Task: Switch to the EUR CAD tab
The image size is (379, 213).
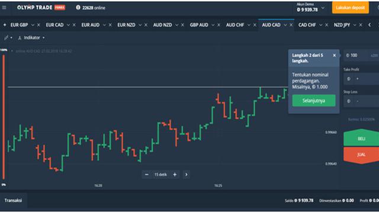Action: 54,25
